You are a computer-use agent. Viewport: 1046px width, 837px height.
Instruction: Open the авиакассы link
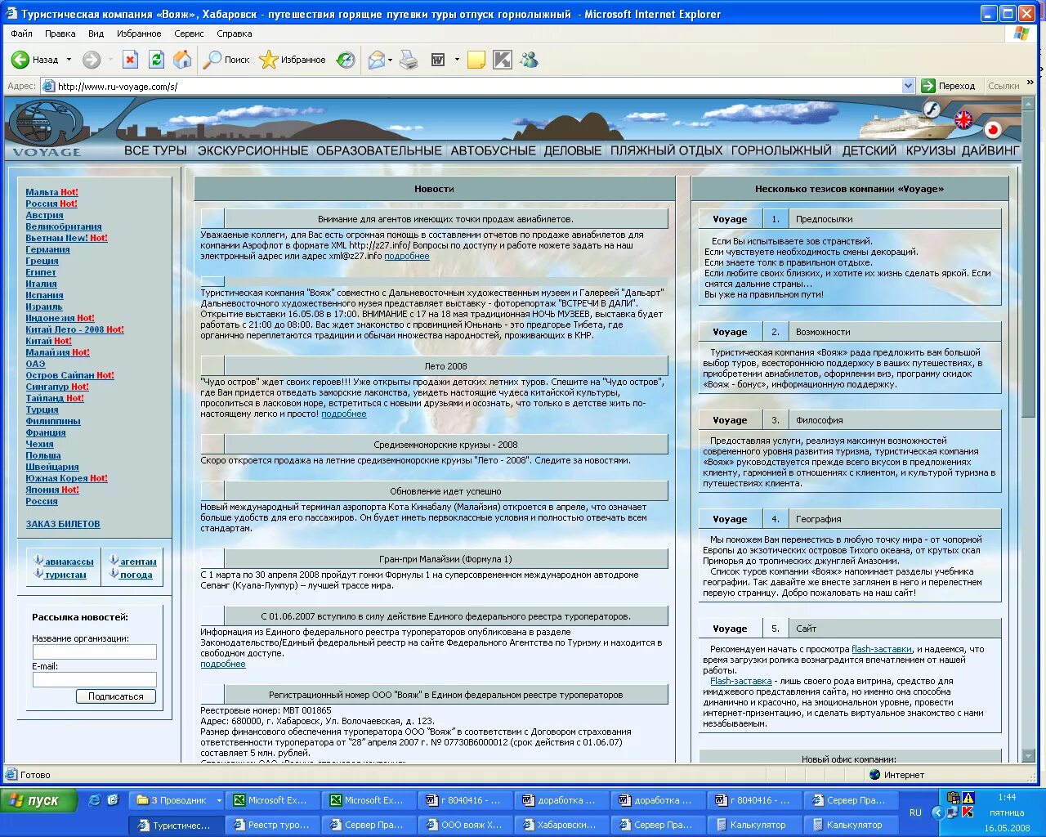[69, 562]
